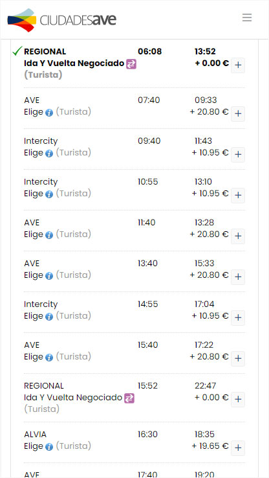Click exchange icon on 15:52 Regional train

[129, 398]
